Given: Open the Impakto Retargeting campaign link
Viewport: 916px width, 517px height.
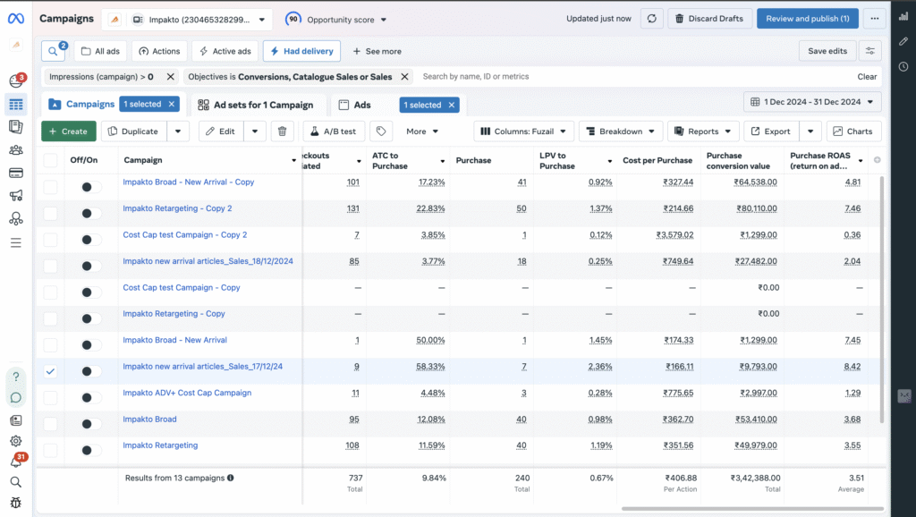Looking at the screenshot, I should pyautogui.click(x=160, y=445).
